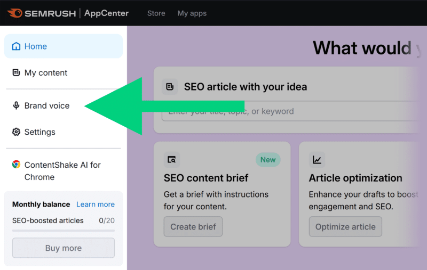Click the Create brief button
427x270 pixels.
[193, 226]
